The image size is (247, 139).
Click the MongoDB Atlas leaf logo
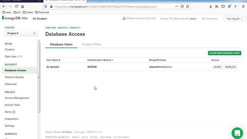point(3,18)
